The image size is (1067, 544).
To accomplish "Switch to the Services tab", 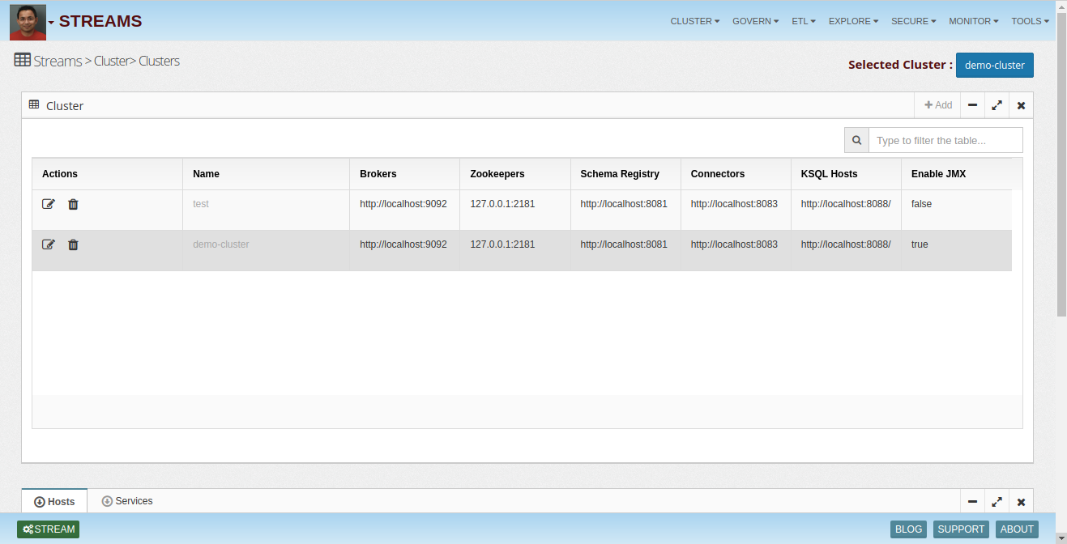I will (127, 501).
